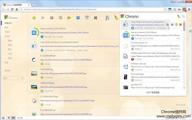Pause all tasks with blue pause icon

coord(78,18)
